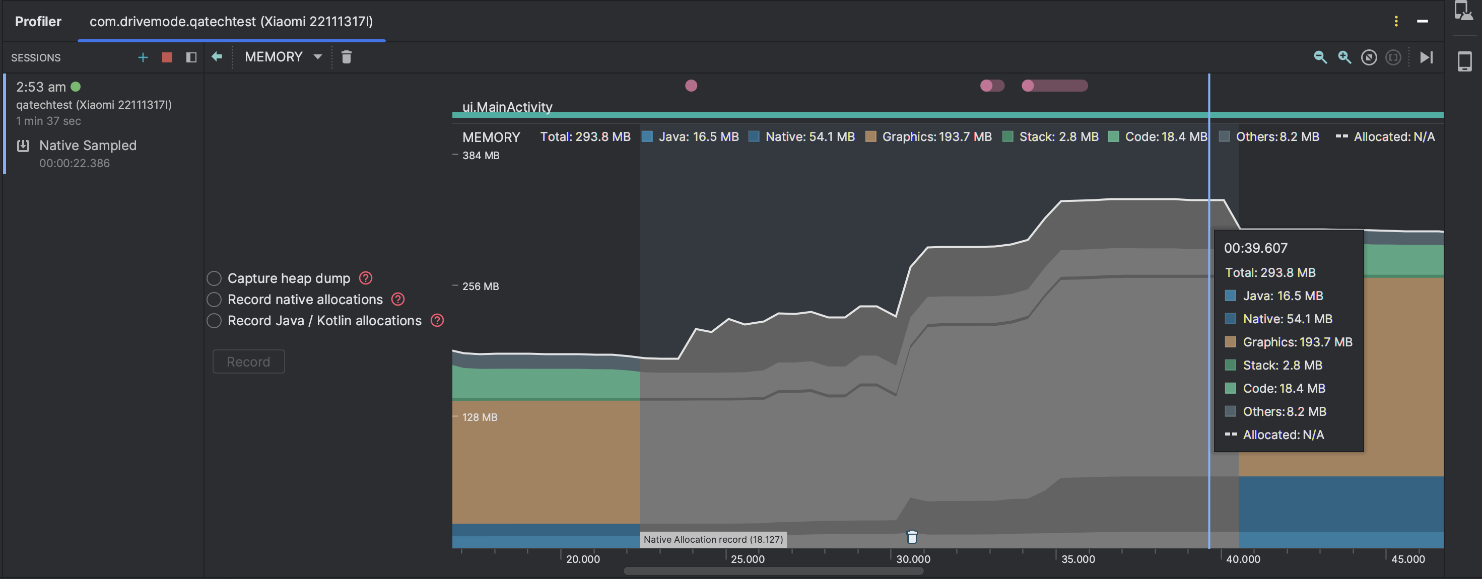The image size is (1482, 579).
Task: Zoom in the timeline
Action: [x=1344, y=57]
